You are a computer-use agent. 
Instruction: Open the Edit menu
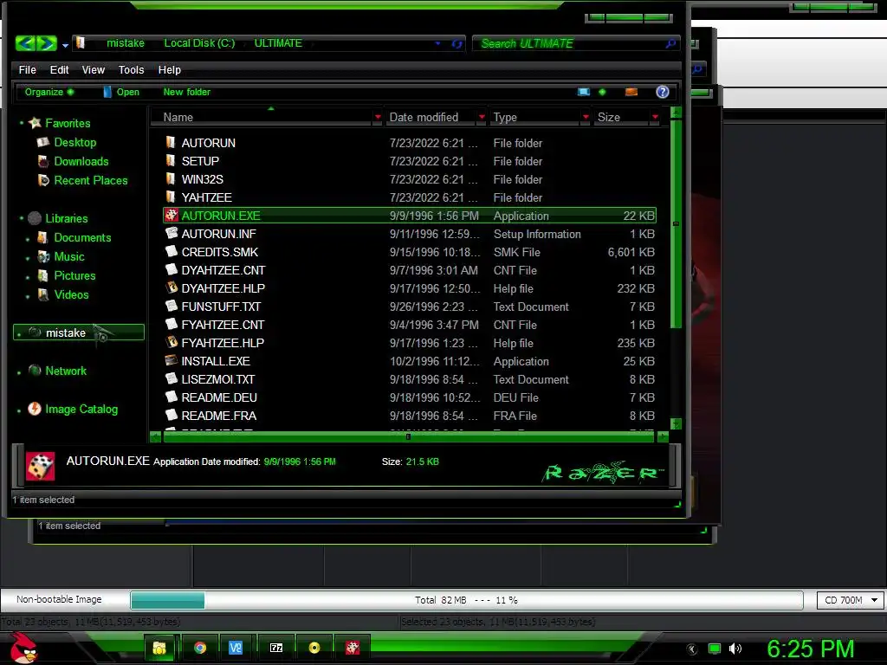59,69
